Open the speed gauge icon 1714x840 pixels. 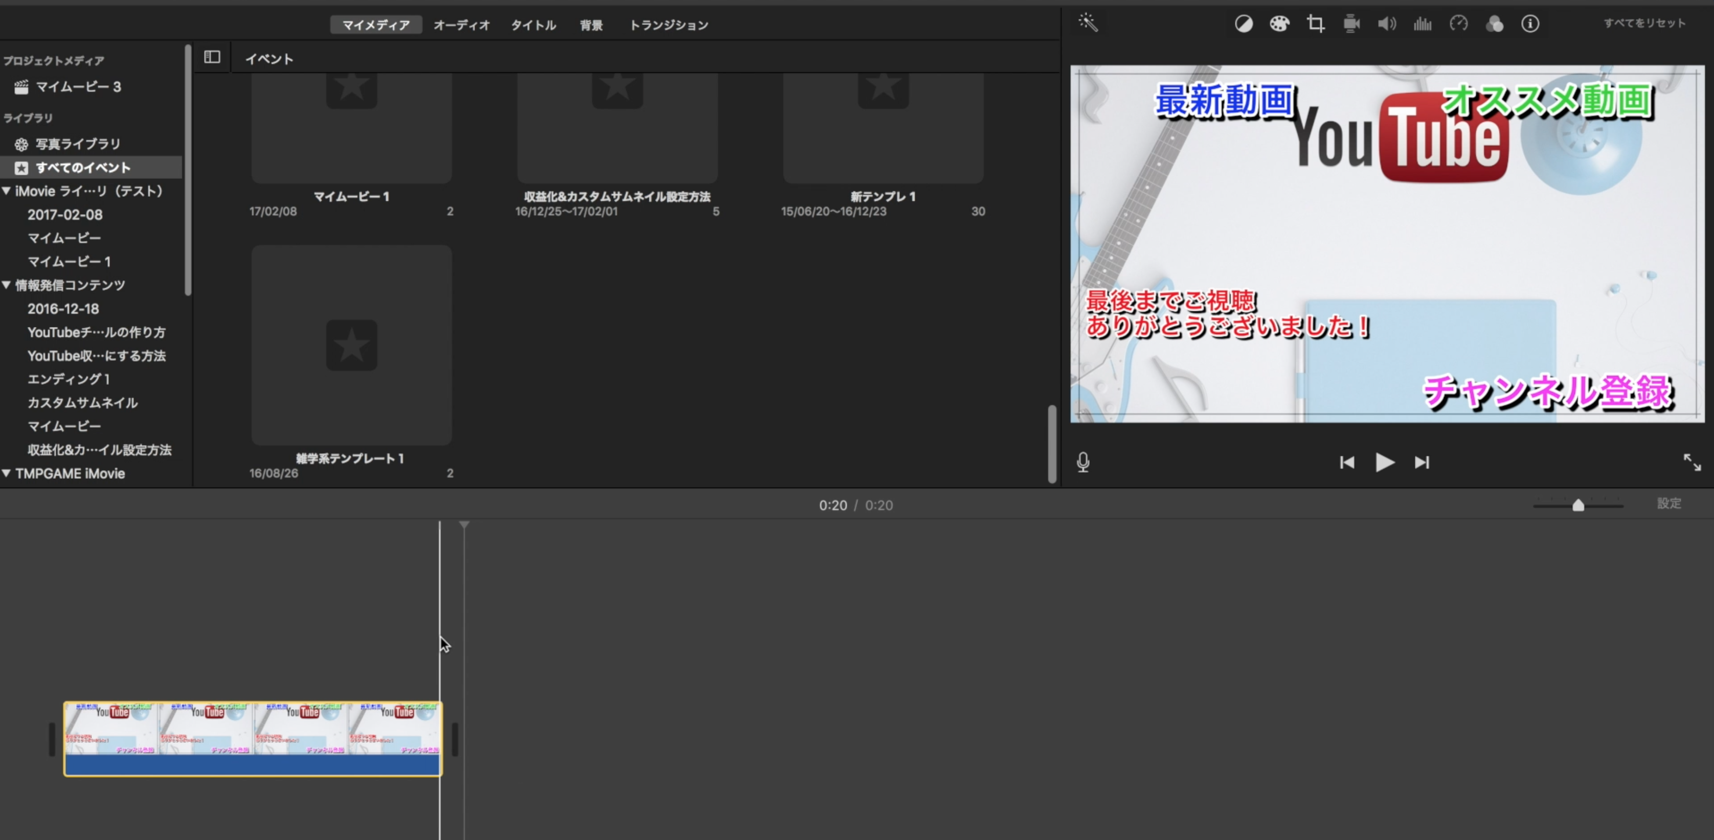(x=1458, y=24)
